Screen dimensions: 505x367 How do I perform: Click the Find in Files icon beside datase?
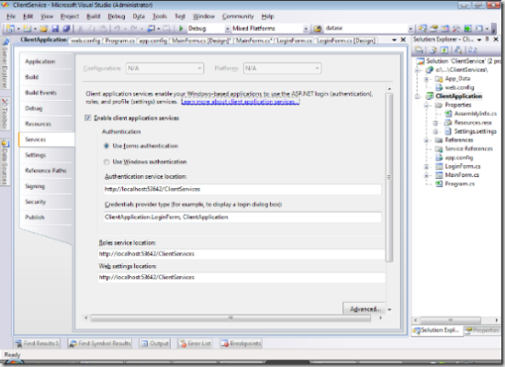point(318,28)
